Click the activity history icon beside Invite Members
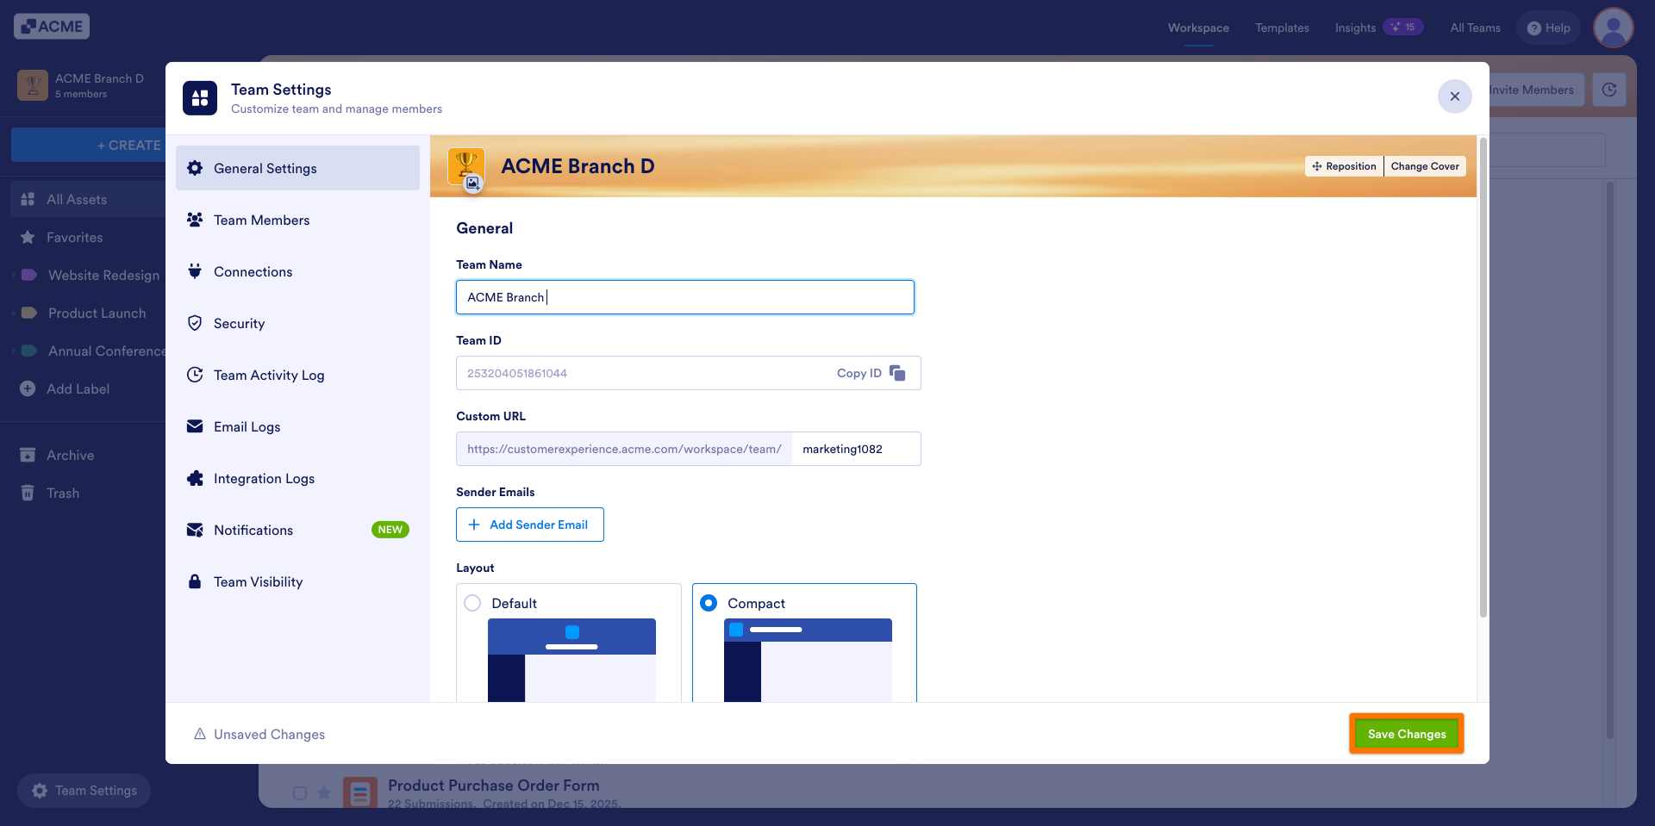 click(1608, 90)
